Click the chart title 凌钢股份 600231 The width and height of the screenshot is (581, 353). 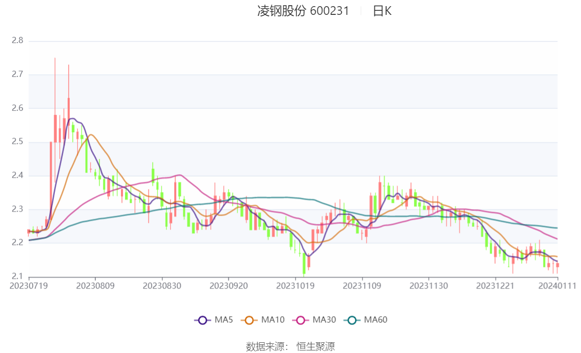(x=303, y=11)
